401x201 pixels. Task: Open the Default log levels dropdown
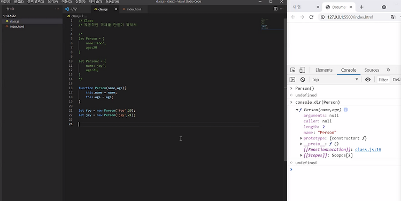click(397, 80)
